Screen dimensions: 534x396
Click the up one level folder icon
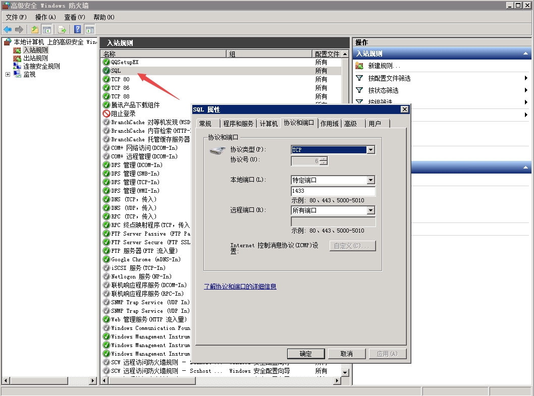click(x=35, y=30)
